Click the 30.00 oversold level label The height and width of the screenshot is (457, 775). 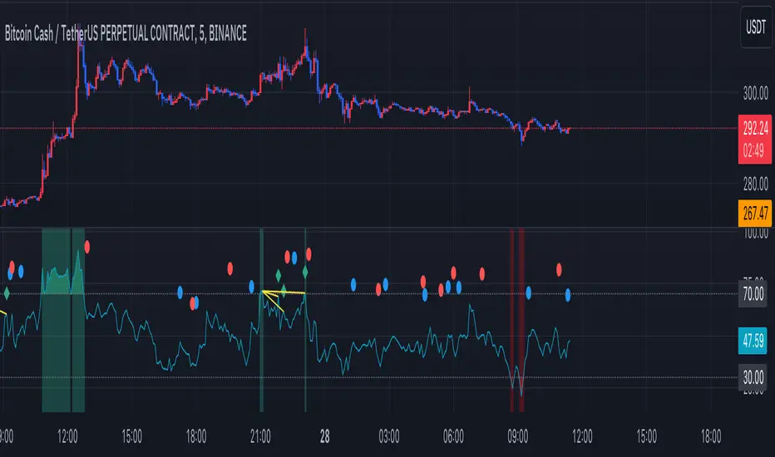(x=753, y=377)
